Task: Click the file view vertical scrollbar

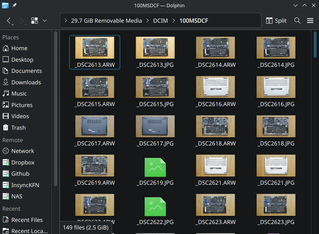Action: point(315,44)
